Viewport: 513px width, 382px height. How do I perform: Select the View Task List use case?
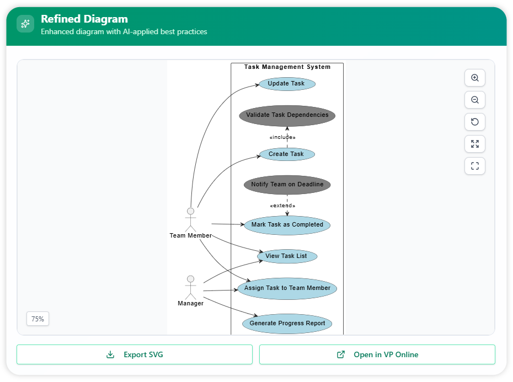[x=286, y=256]
